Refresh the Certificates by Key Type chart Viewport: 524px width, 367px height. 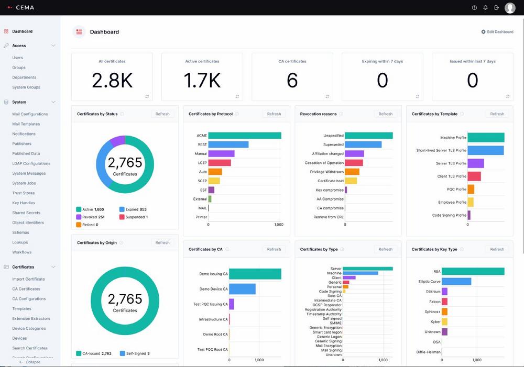coord(497,249)
